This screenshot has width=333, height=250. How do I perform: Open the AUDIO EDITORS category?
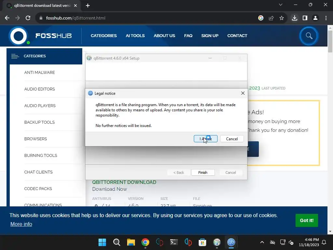pos(39,89)
